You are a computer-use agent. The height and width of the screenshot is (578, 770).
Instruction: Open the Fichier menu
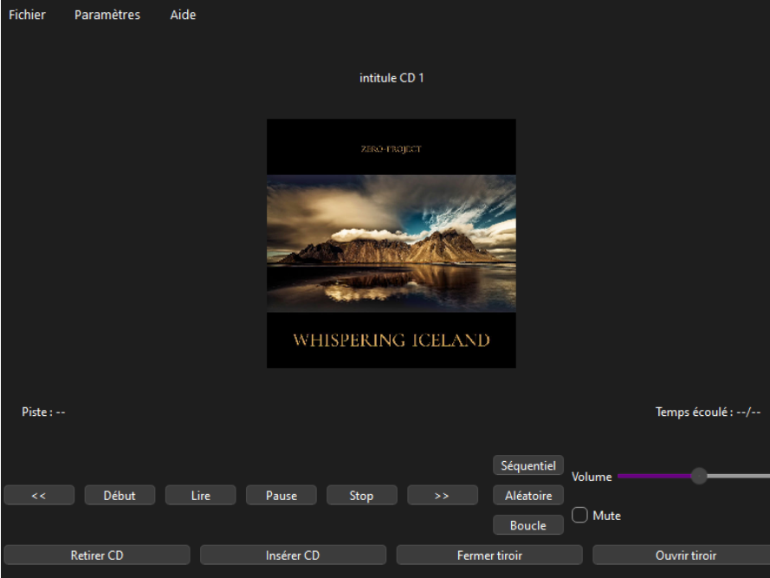point(27,15)
